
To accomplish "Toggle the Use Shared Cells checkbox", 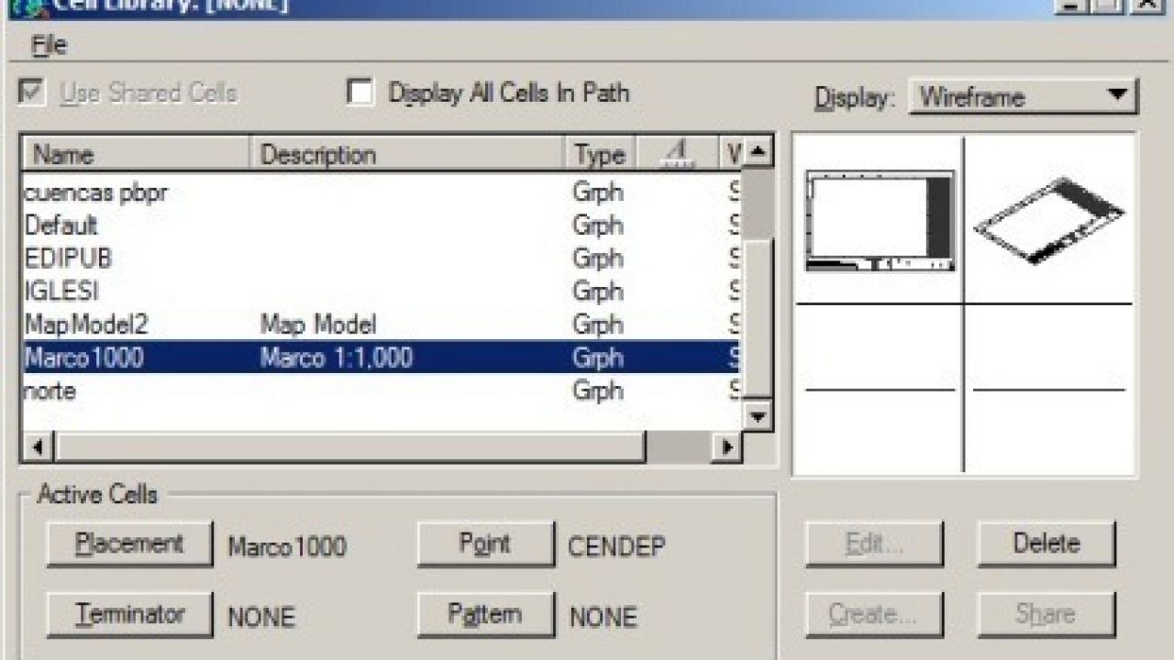I will coord(33,93).
